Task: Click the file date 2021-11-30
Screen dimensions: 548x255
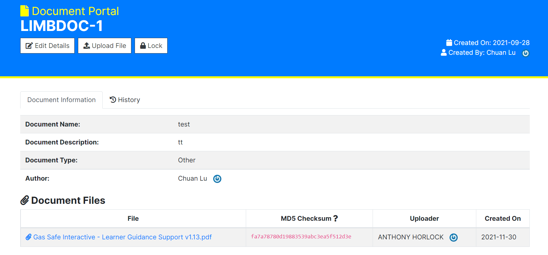Action: pos(499,237)
